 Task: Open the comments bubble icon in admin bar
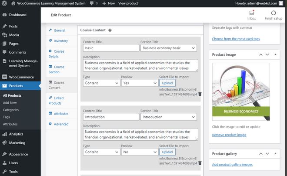(92, 3)
